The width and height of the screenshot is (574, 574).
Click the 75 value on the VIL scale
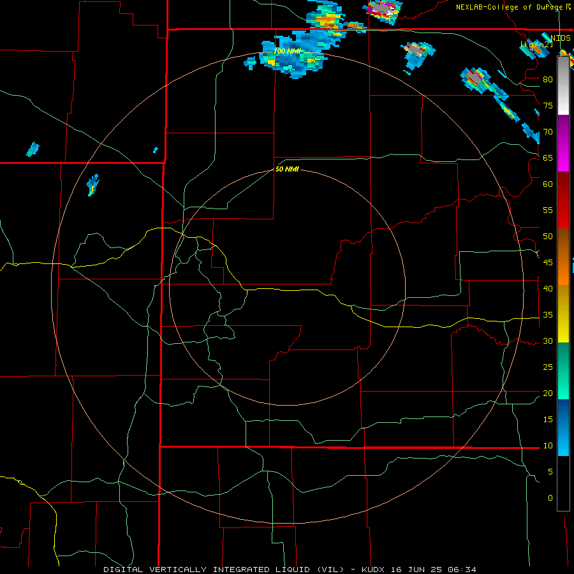click(548, 105)
